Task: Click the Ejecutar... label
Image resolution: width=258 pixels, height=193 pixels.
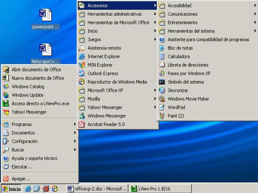Action: tap(22, 167)
